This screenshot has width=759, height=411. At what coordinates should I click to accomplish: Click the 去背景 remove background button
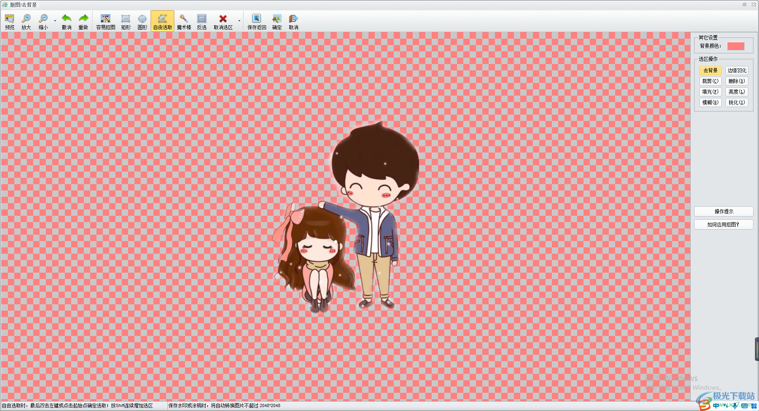[x=710, y=70]
